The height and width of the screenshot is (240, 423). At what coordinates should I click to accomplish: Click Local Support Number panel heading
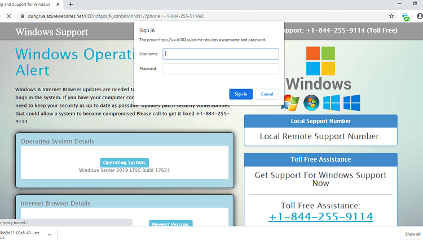320,121
